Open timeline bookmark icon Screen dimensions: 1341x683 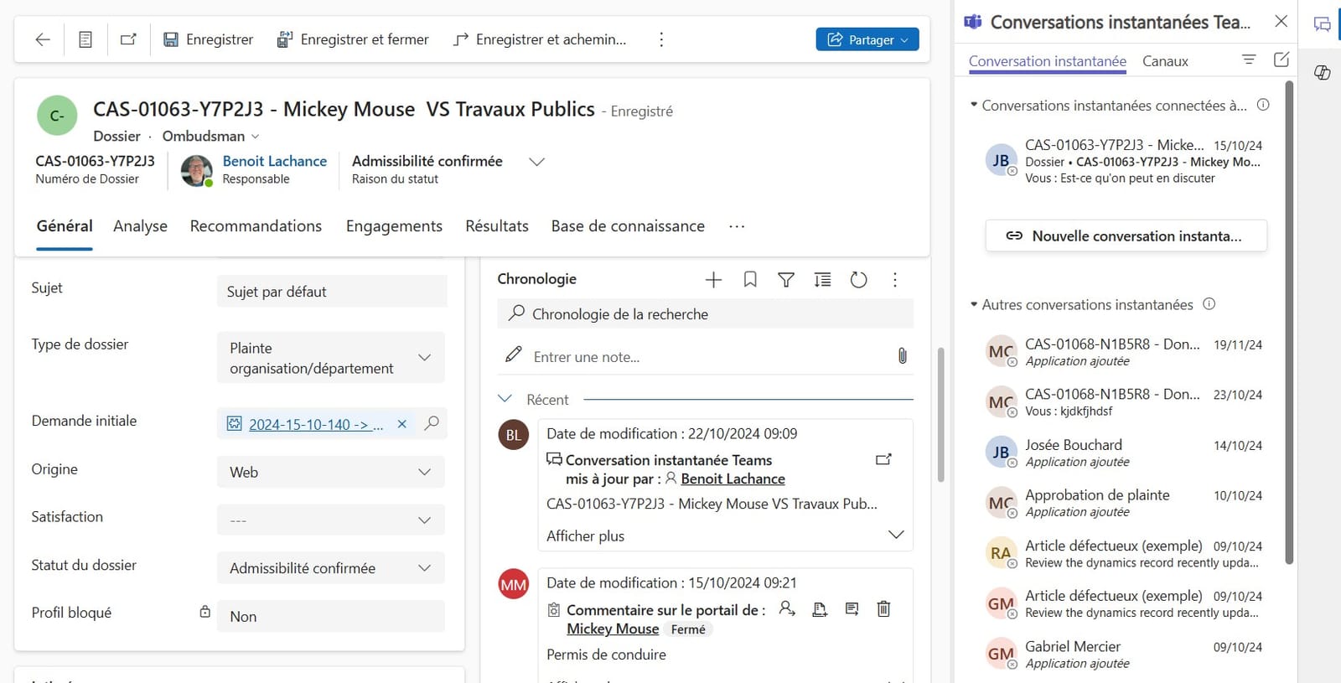(x=750, y=280)
